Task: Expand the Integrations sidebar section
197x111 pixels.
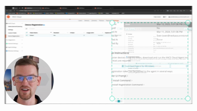Action: tap(22, 40)
